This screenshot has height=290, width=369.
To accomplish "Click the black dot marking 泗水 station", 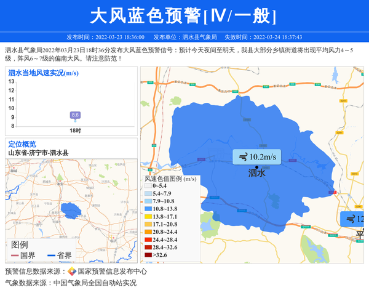I will click(x=256, y=167).
